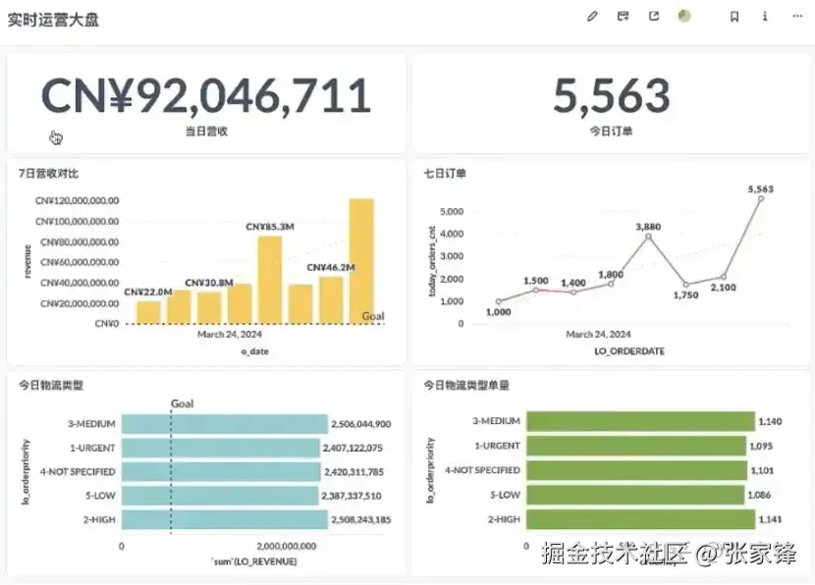This screenshot has height=585, width=815.
Task: Click the 当日营收 card label
Action: tap(206, 131)
